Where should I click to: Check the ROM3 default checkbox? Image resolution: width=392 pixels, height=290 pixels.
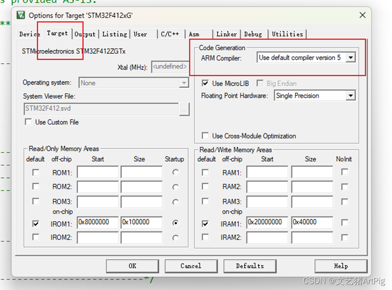click(36, 201)
